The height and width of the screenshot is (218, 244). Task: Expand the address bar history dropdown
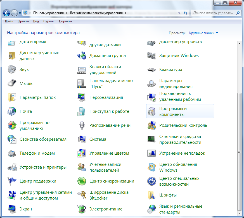[x=179, y=13]
